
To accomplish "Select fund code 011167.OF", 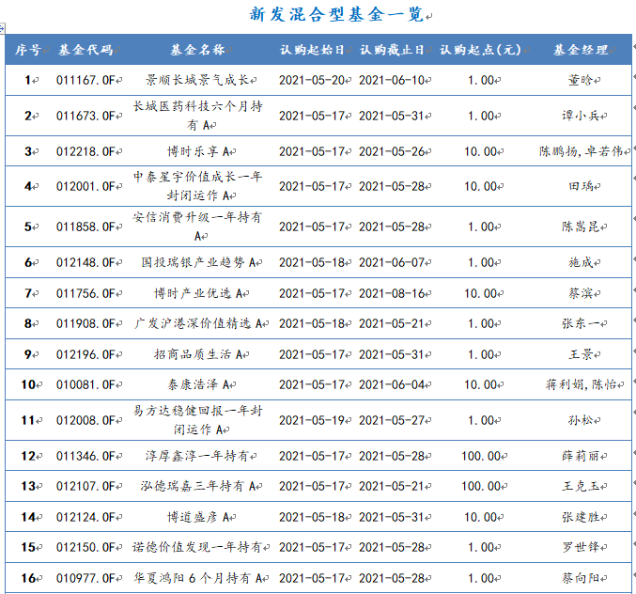I will click(x=86, y=80).
